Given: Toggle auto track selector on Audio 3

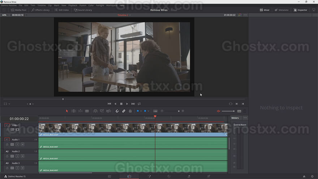Looking at the screenshot, I should tap(12, 168).
